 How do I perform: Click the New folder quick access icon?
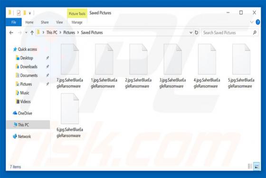[x=25, y=13]
